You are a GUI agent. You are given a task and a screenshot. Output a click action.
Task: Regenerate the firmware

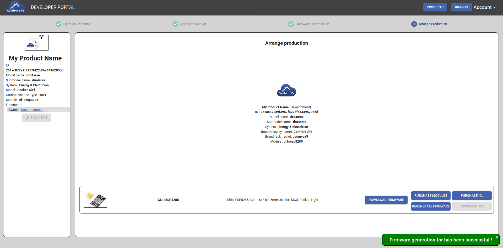click(431, 206)
